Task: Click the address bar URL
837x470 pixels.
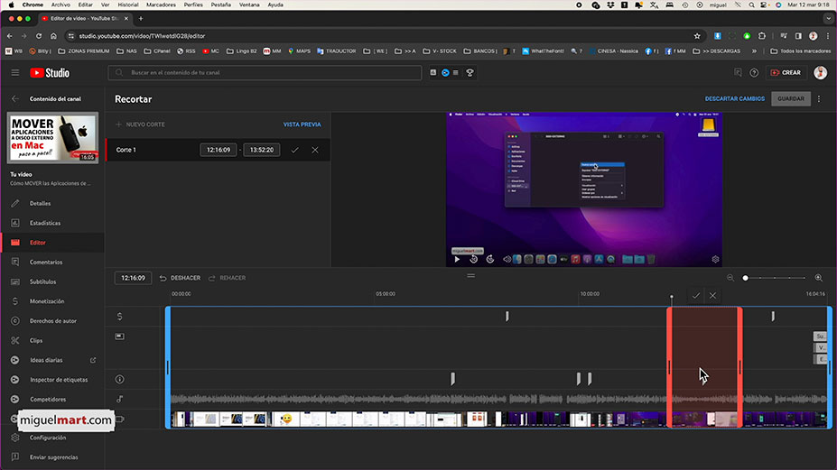Action: click(142, 36)
